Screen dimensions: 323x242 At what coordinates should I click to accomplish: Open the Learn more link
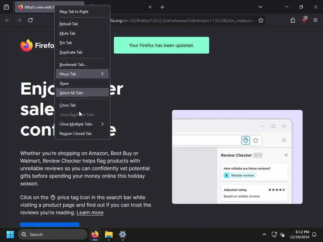point(90,213)
